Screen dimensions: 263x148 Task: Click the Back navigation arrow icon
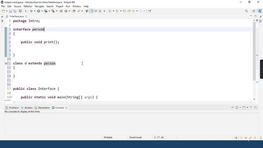(134, 11)
